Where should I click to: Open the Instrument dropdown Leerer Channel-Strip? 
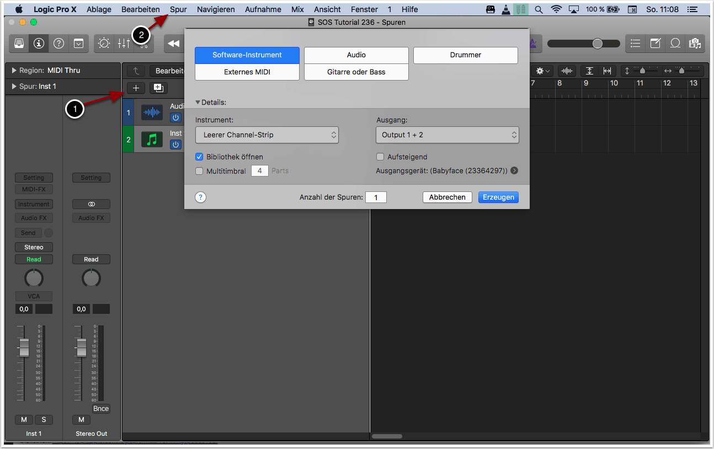coord(267,135)
